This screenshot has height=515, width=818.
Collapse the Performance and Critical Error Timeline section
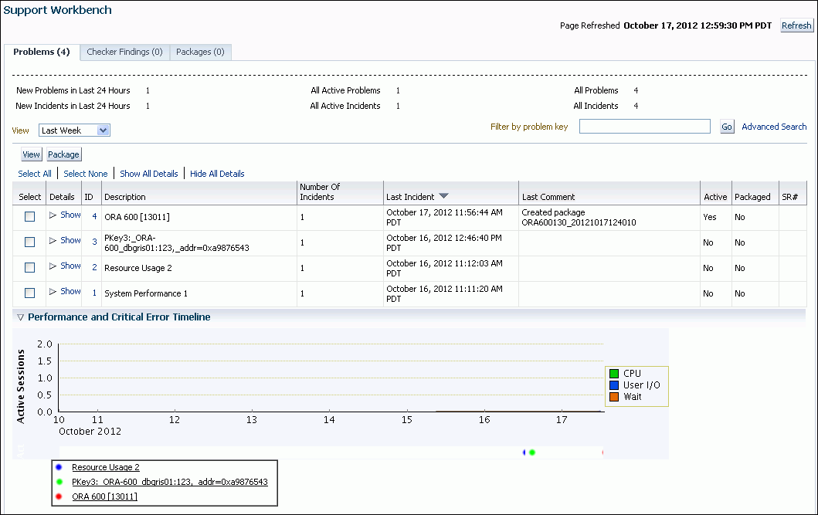[20, 317]
